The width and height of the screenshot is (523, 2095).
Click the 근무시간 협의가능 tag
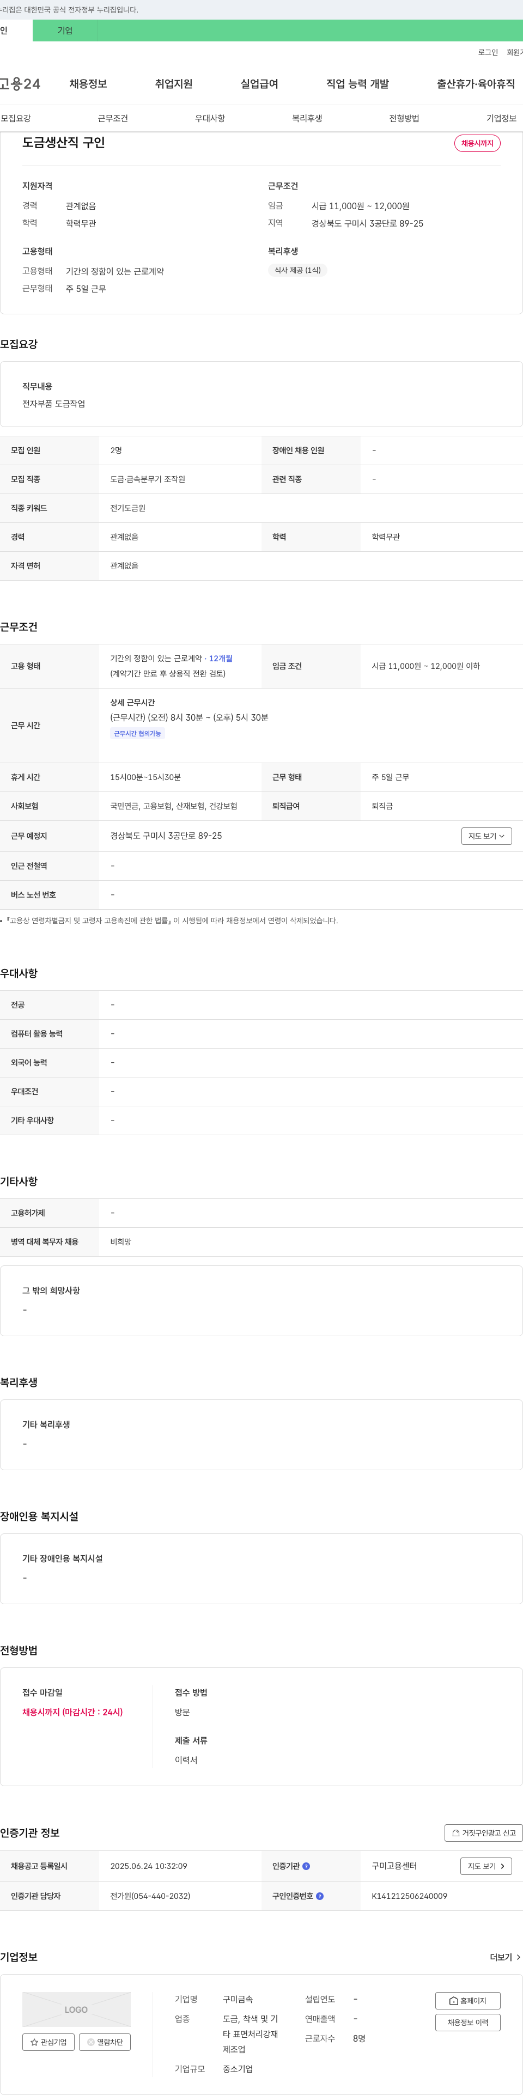(x=137, y=734)
